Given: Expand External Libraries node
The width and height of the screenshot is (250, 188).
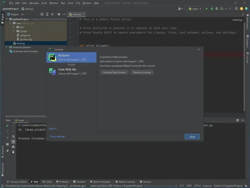Looking at the screenshot, I should click(x=7, y=47).
